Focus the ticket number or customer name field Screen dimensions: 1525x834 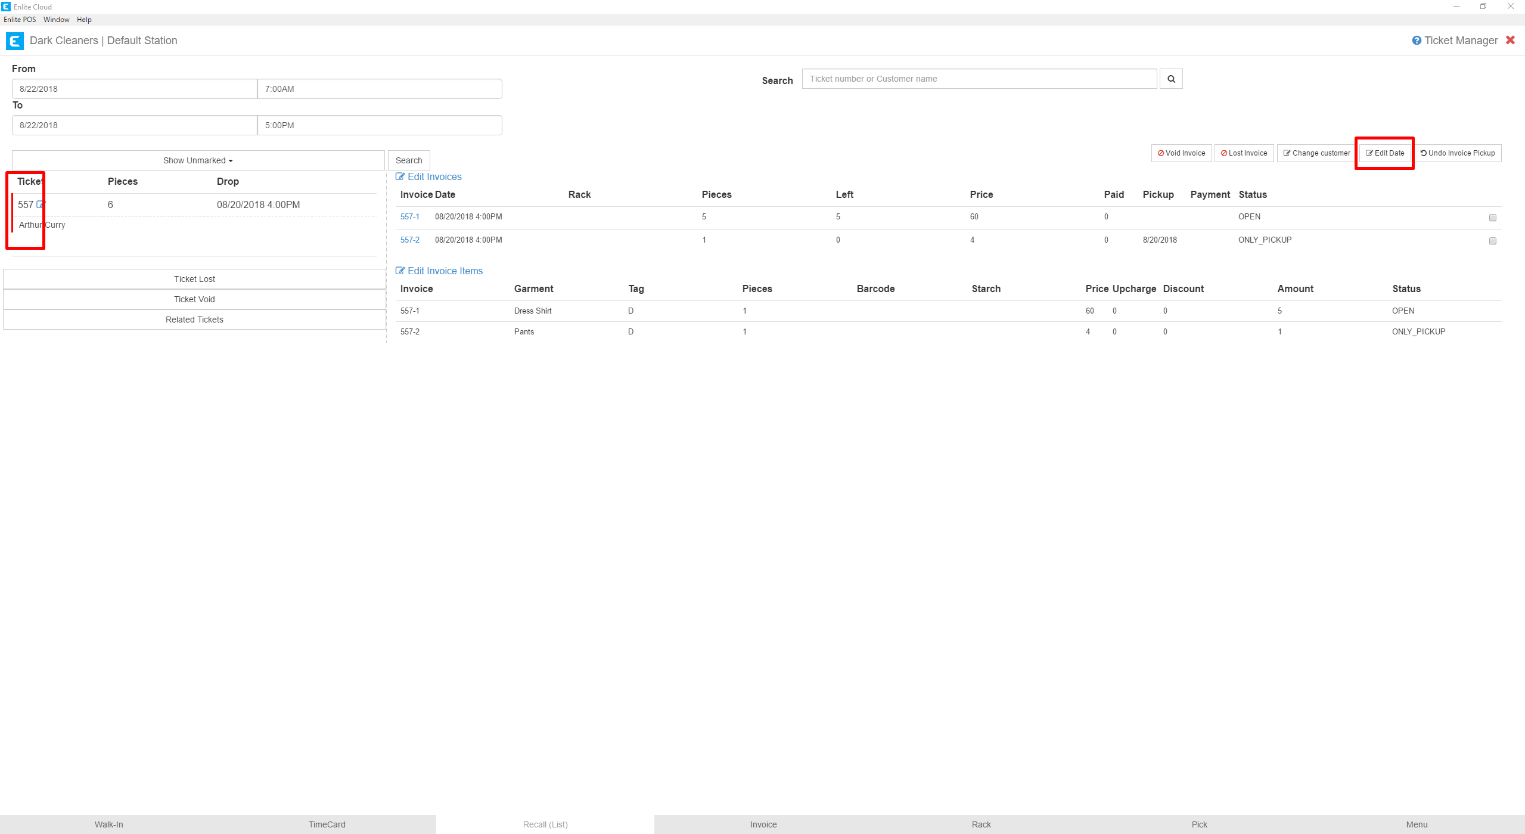coord(979,79)
